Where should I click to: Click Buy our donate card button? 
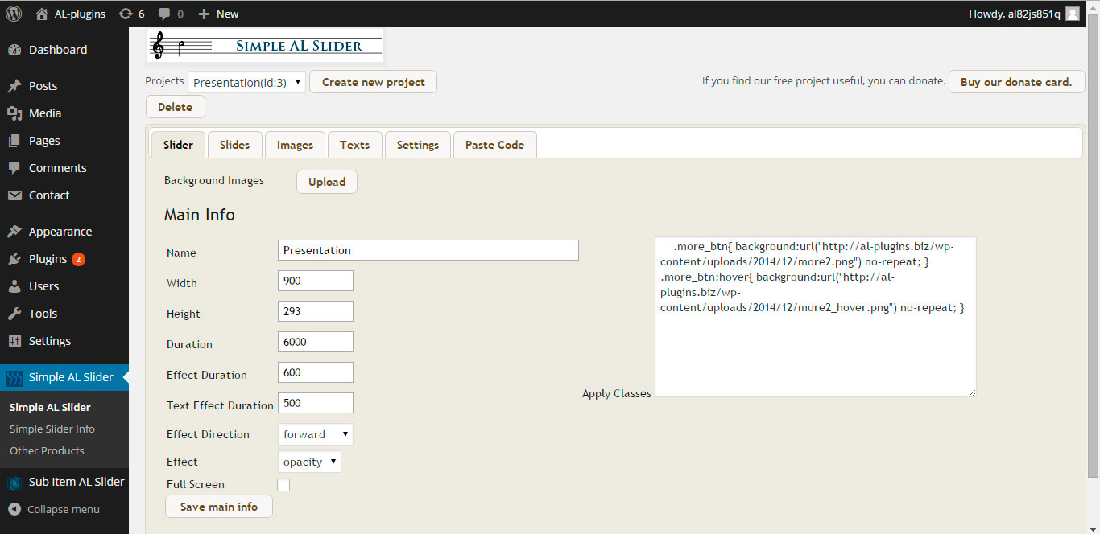(1016, 82)
